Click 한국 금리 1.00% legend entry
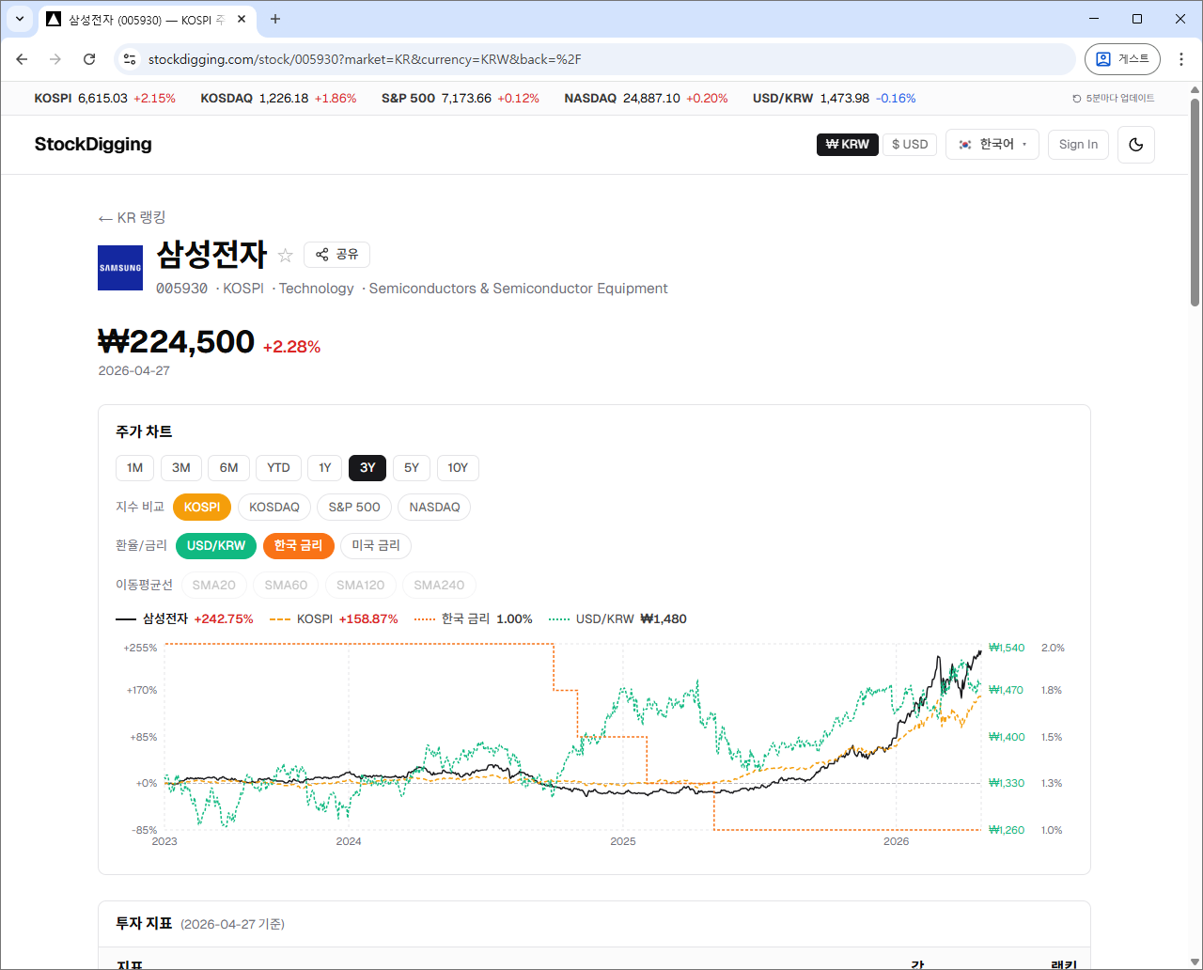Image resolution: width=1203 pixels, height=970 pixels. [474, 619]
